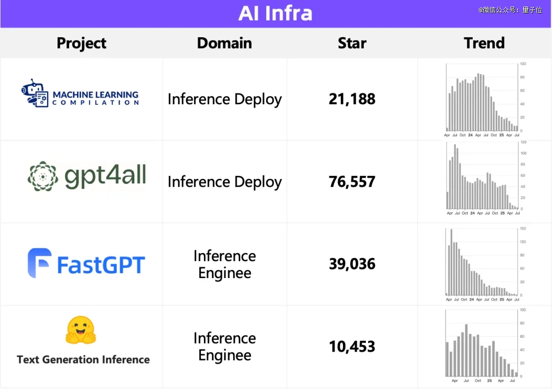Open the Text Generation Inference trend chart
The image size is (552, 390).
485,346
